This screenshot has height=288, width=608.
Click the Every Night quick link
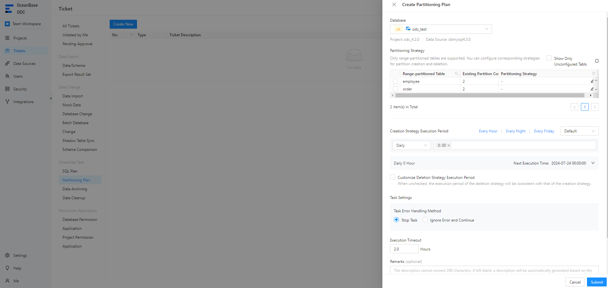pos(516,131)
